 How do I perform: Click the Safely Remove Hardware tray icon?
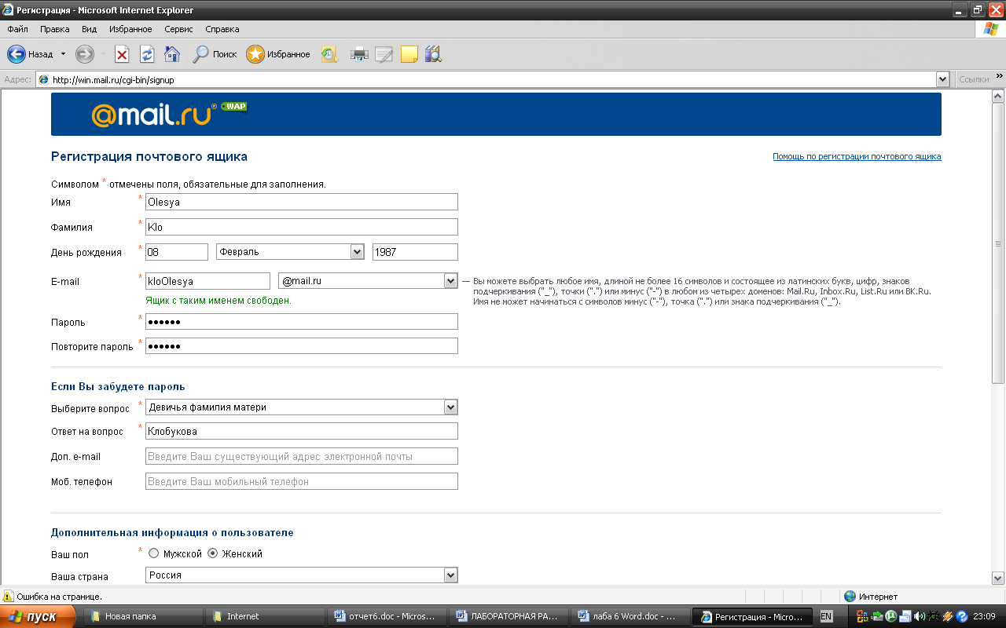[879, 617]
